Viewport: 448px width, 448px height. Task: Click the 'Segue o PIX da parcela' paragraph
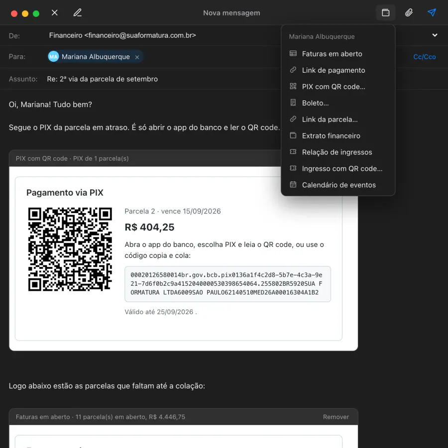pos(144,127)
